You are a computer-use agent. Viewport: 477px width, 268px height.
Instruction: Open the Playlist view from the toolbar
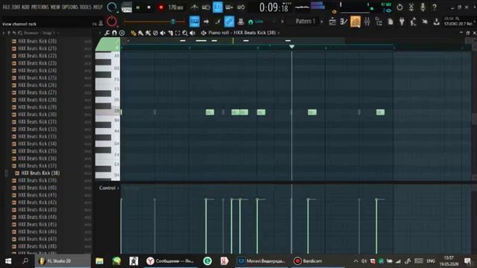pyautogui.click(x=332, y=22)
